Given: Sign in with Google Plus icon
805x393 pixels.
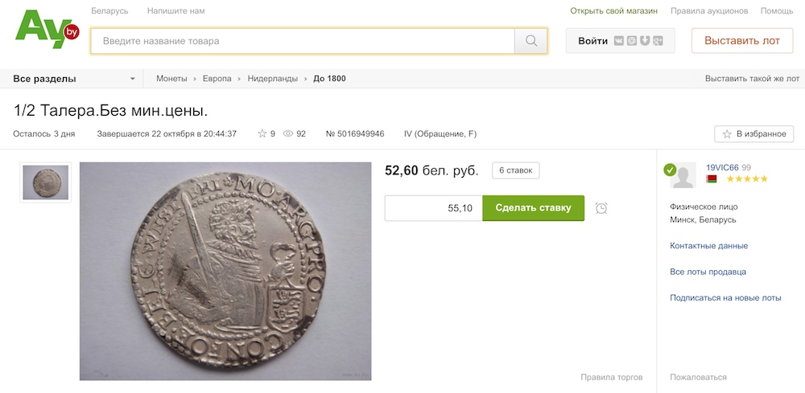Looking at the screenshot, I should 658,41.
